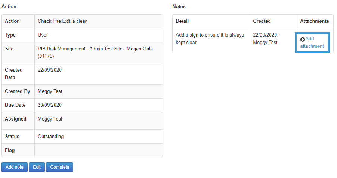337x178 pixels.
Task: Open the Add attachment link
Action: (x=312, y=42)
